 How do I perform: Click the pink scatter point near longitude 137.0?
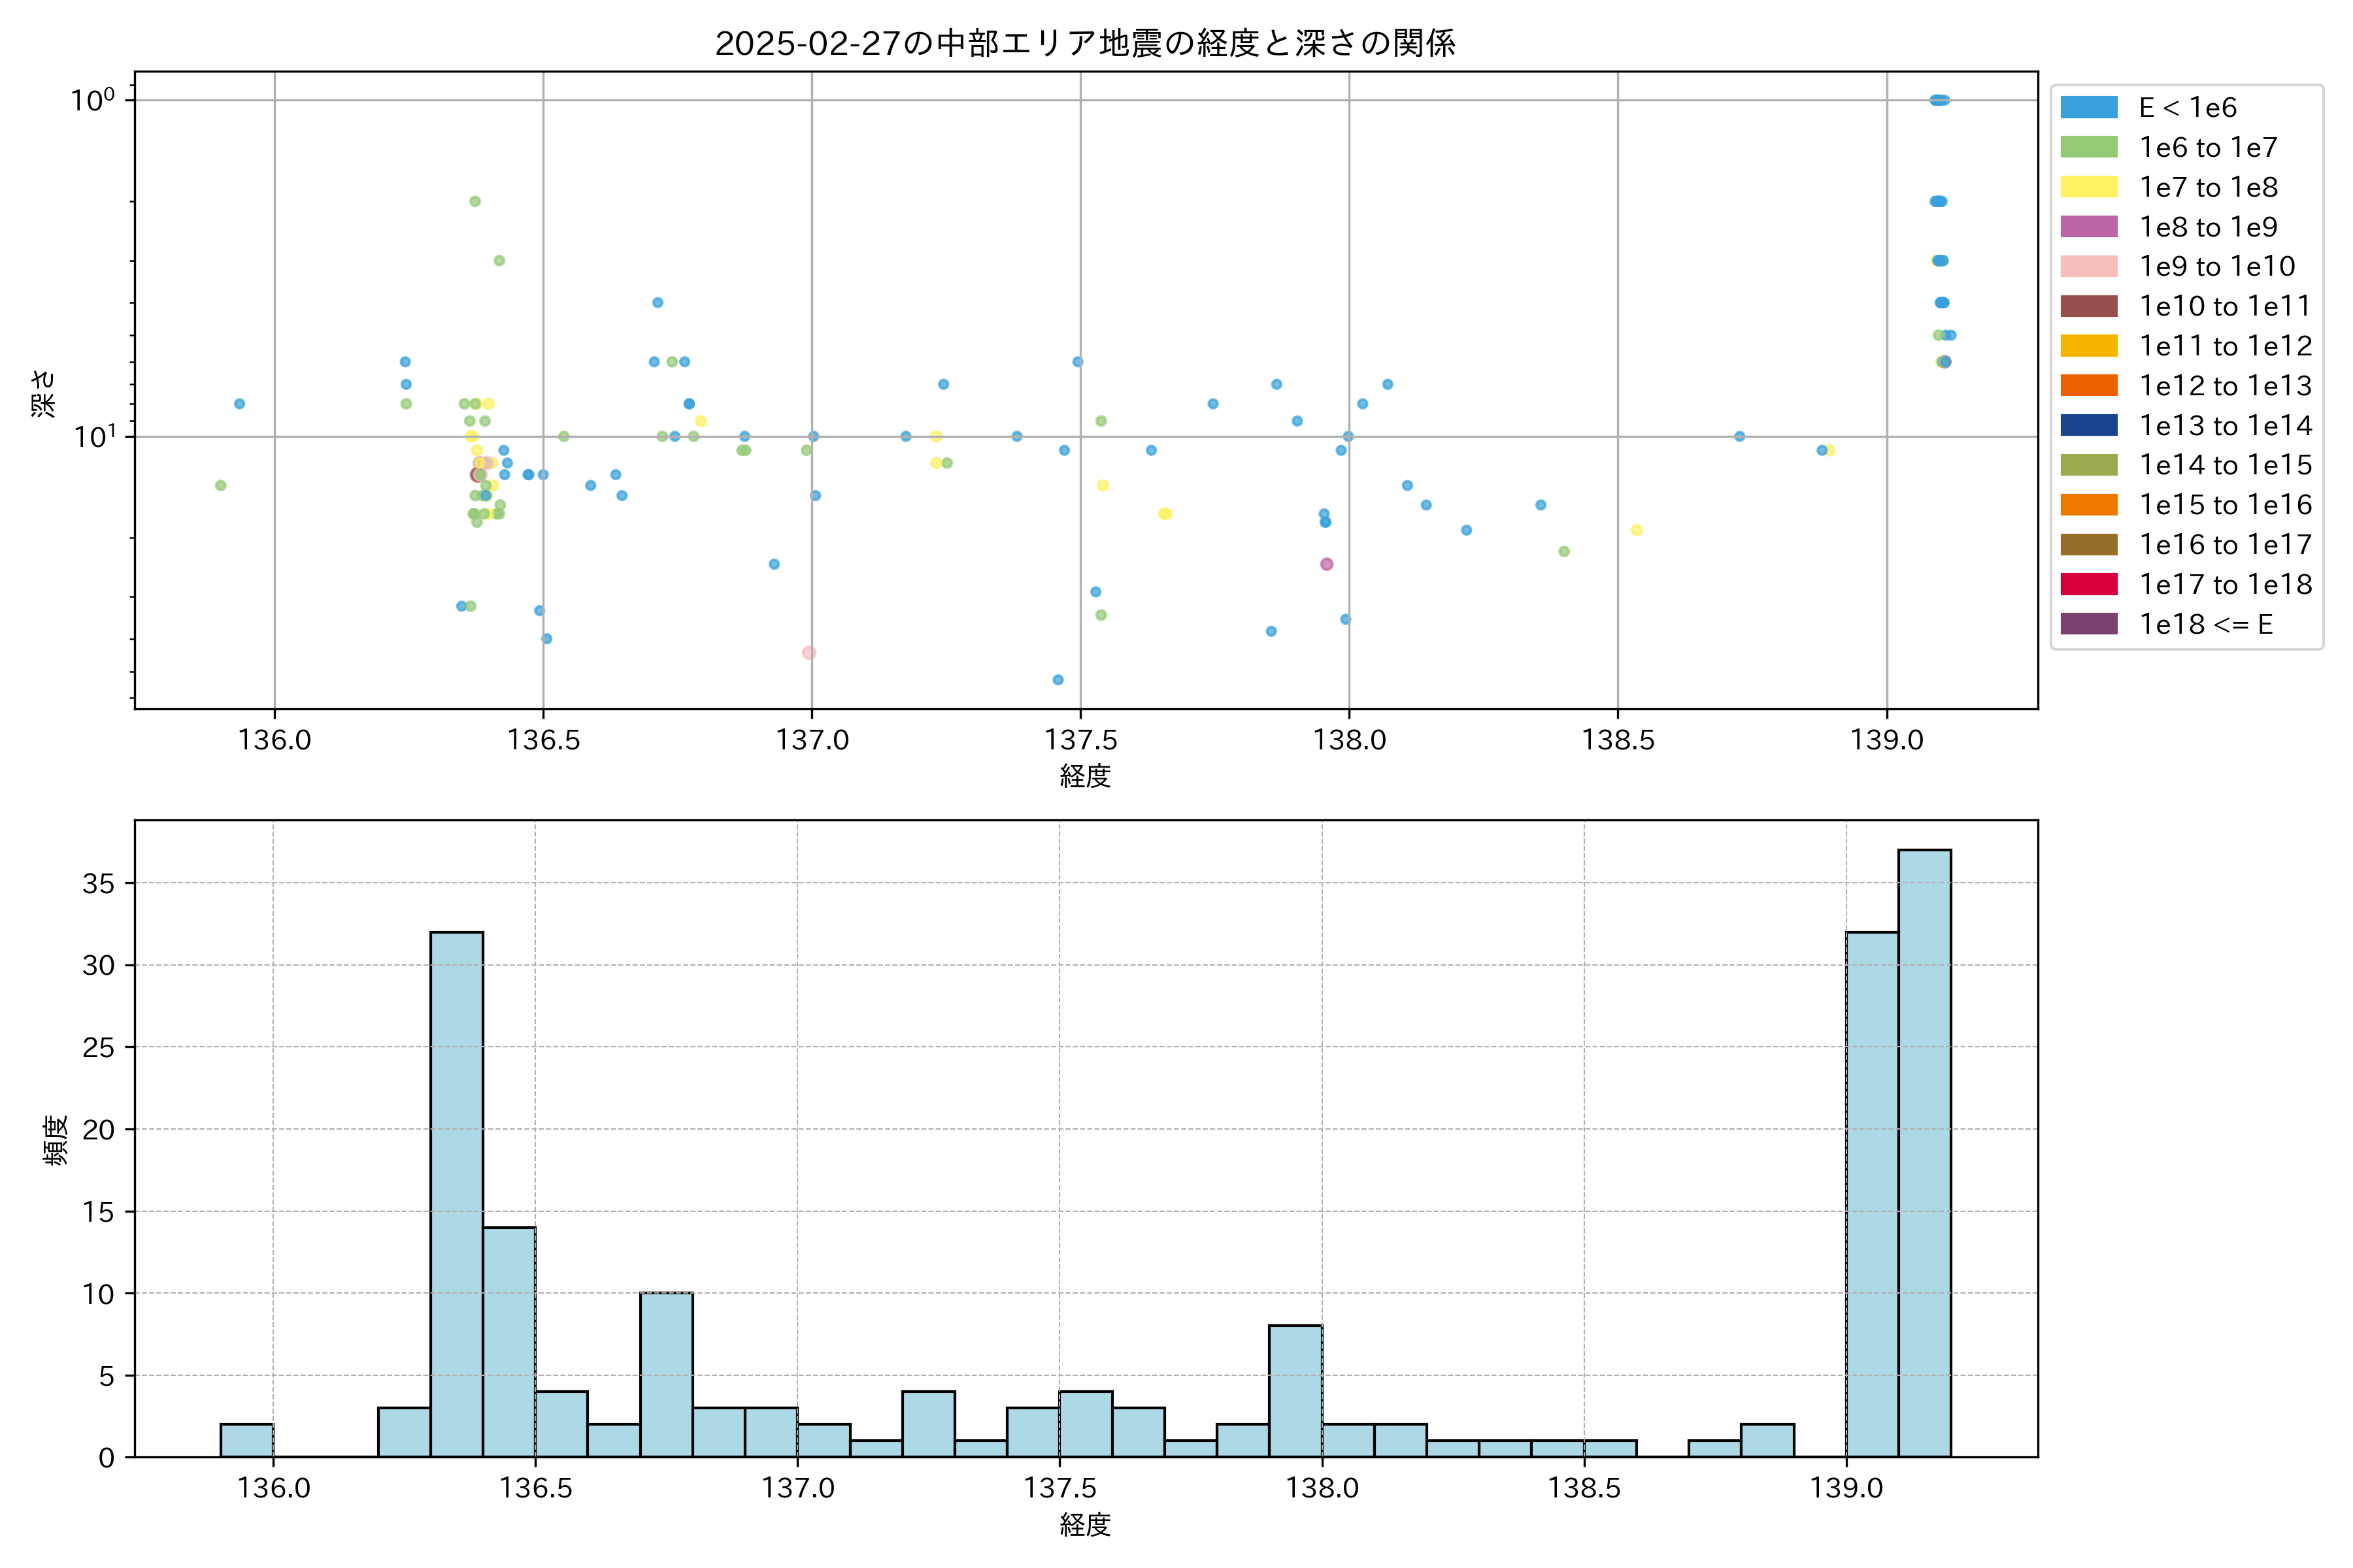coord(809,653)
